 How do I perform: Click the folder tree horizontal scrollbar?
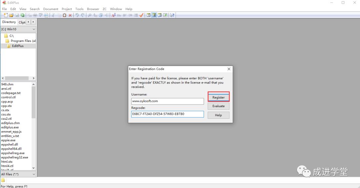point(18,78)
